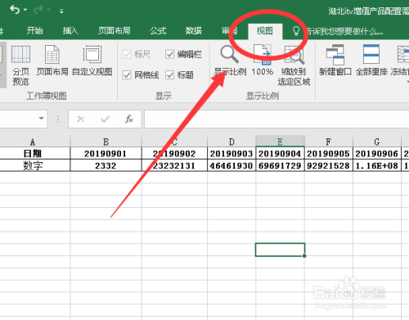Image resolution: width=409 pixels, height=320 pixels.
Task: Select column E header
Action: (280, 142)
